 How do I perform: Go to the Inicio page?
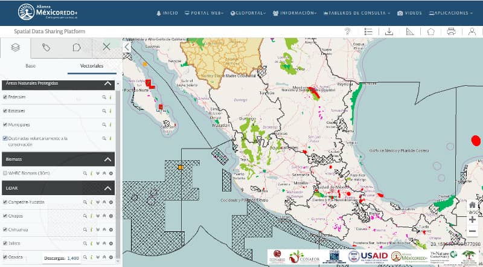click(x=167, y=13)
